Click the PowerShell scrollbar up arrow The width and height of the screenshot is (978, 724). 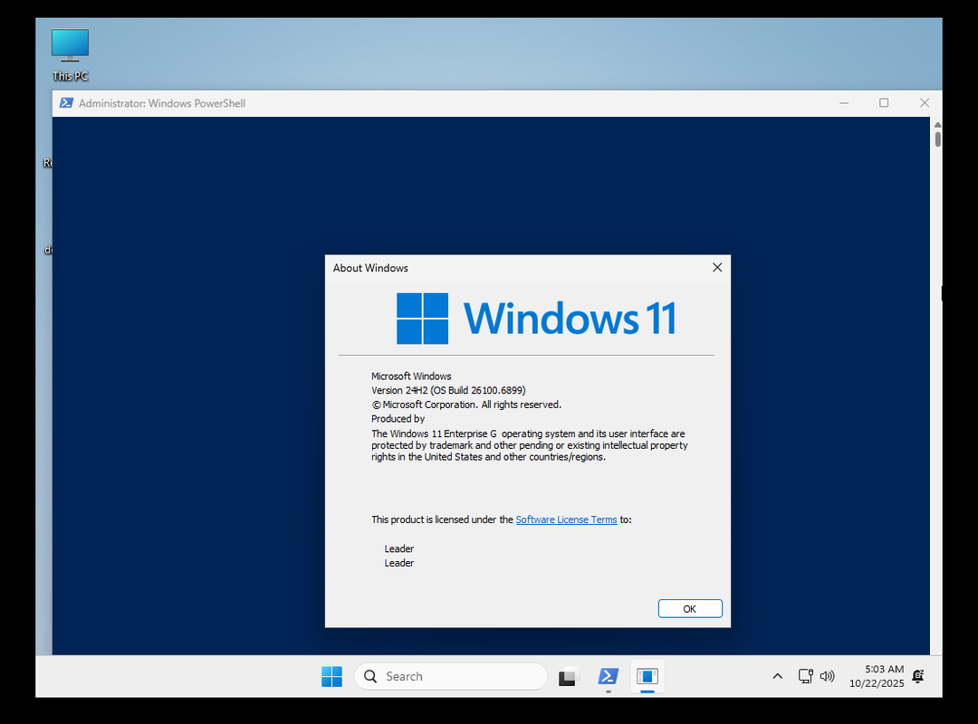[x=937, y=125]
